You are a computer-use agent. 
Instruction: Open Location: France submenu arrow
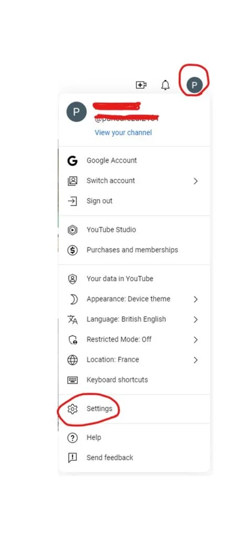click(x=196, y=360)
